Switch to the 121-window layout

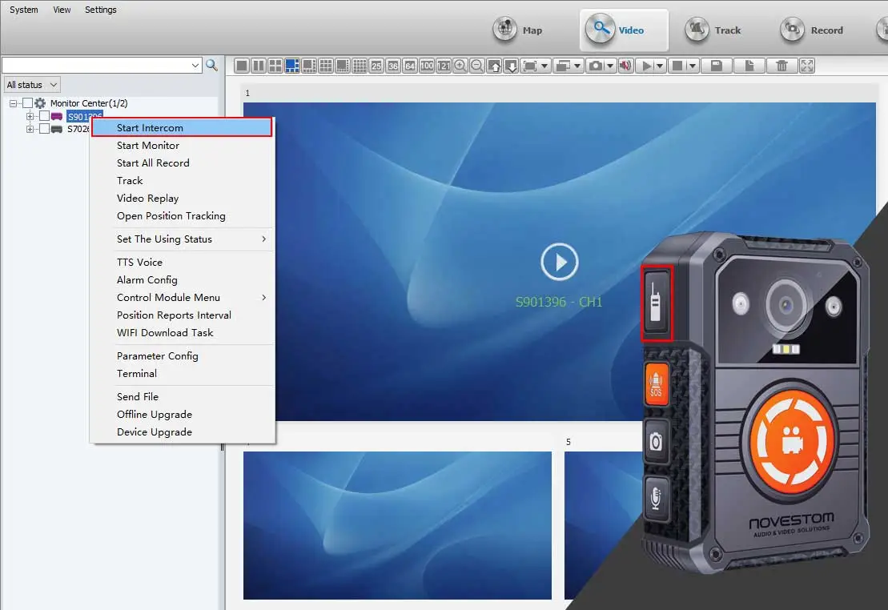(444, 66)
